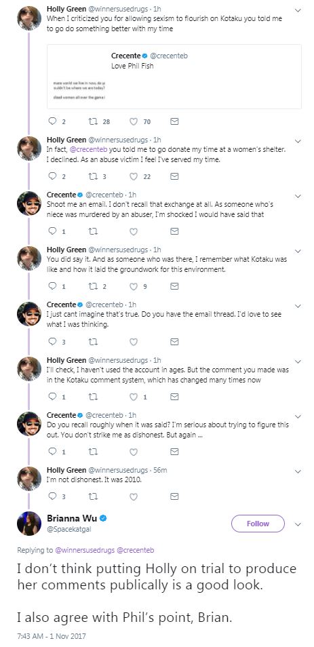Retweet Crecente's 'Shoot me an email' tweet
Image resolution: width=314 pixels, height=647 pixels.
click(x=94, y=231)
